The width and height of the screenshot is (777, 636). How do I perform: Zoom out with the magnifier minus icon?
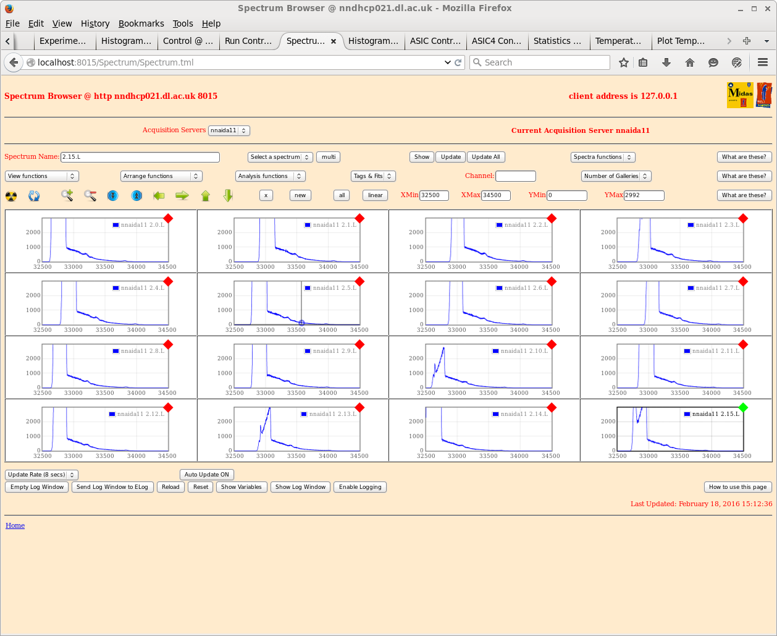(91, 196)
